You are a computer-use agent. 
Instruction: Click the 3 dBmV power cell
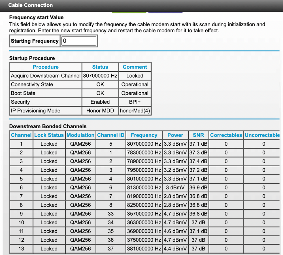tap(175, 188)
